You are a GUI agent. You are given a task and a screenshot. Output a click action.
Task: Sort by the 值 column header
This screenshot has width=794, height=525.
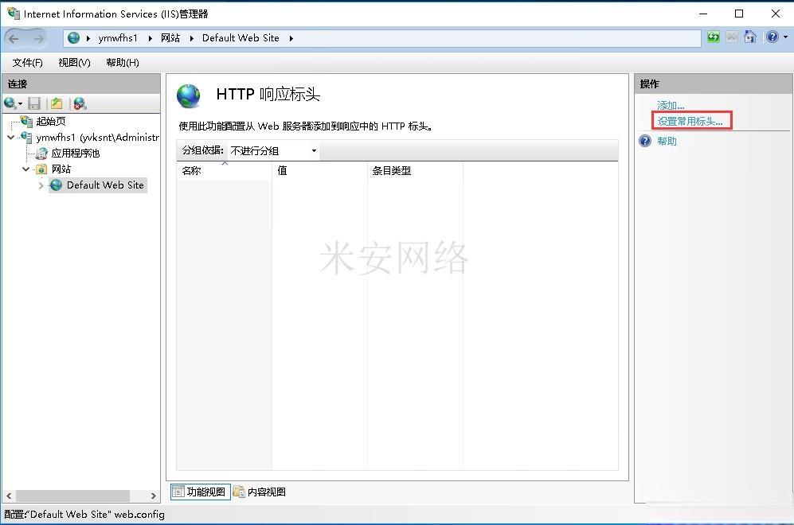pyautogui.click(x=319, y=170)
